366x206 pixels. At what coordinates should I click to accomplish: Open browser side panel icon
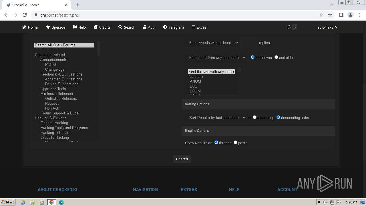coord(341,15)
